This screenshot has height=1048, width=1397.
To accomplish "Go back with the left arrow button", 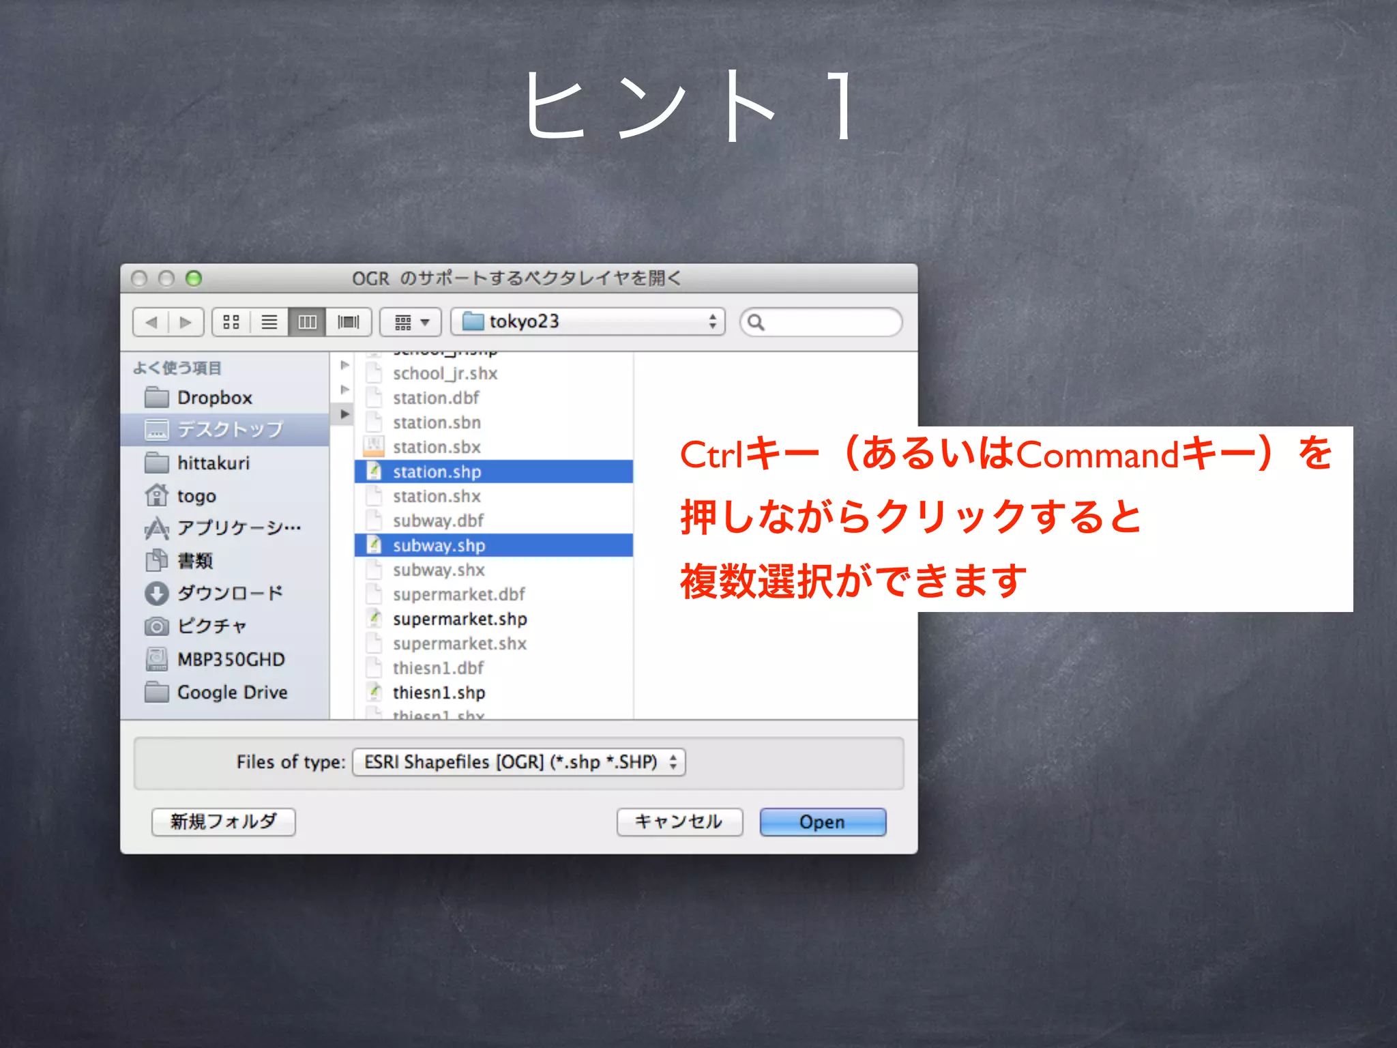I will click(151, 322).
